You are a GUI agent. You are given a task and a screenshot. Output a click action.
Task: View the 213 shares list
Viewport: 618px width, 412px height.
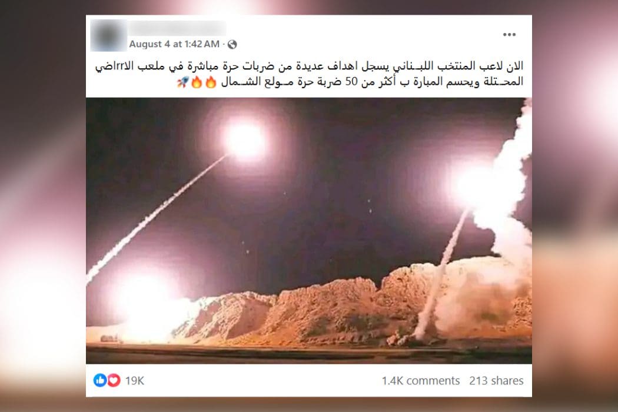[x=496, y=380]
